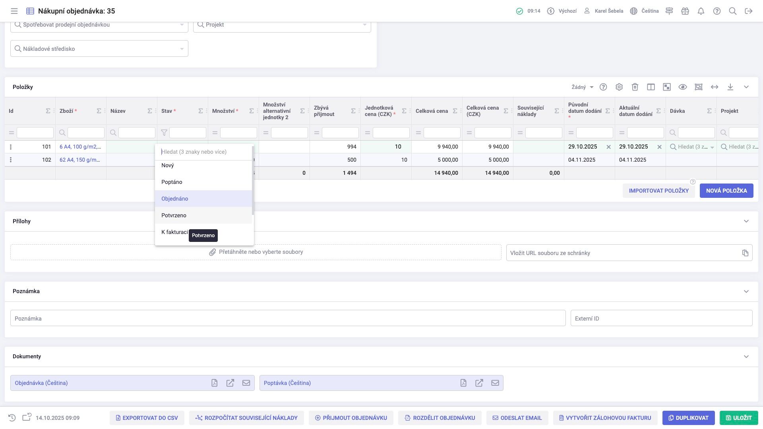Select Potvrzeno in status list

coord(174,215)
